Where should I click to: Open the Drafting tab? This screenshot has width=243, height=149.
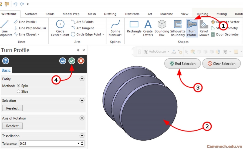[x=110, y=14]
